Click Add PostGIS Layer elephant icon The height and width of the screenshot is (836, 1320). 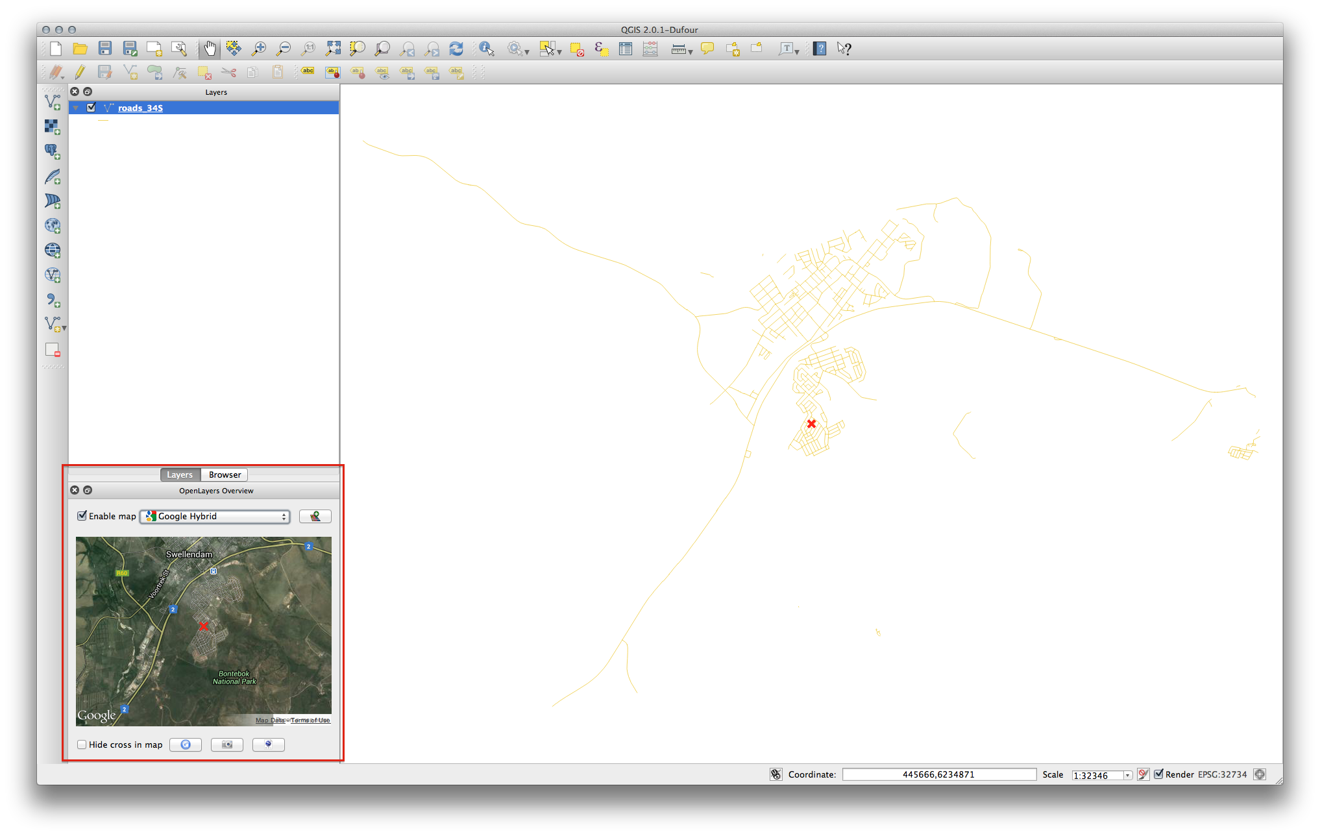tap(53, 151)
